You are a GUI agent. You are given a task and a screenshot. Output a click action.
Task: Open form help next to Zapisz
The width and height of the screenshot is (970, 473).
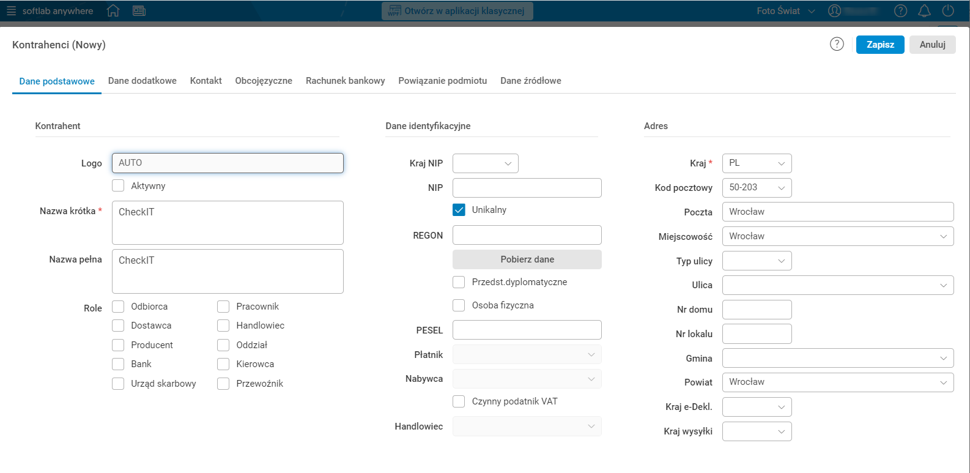[837, 44]
